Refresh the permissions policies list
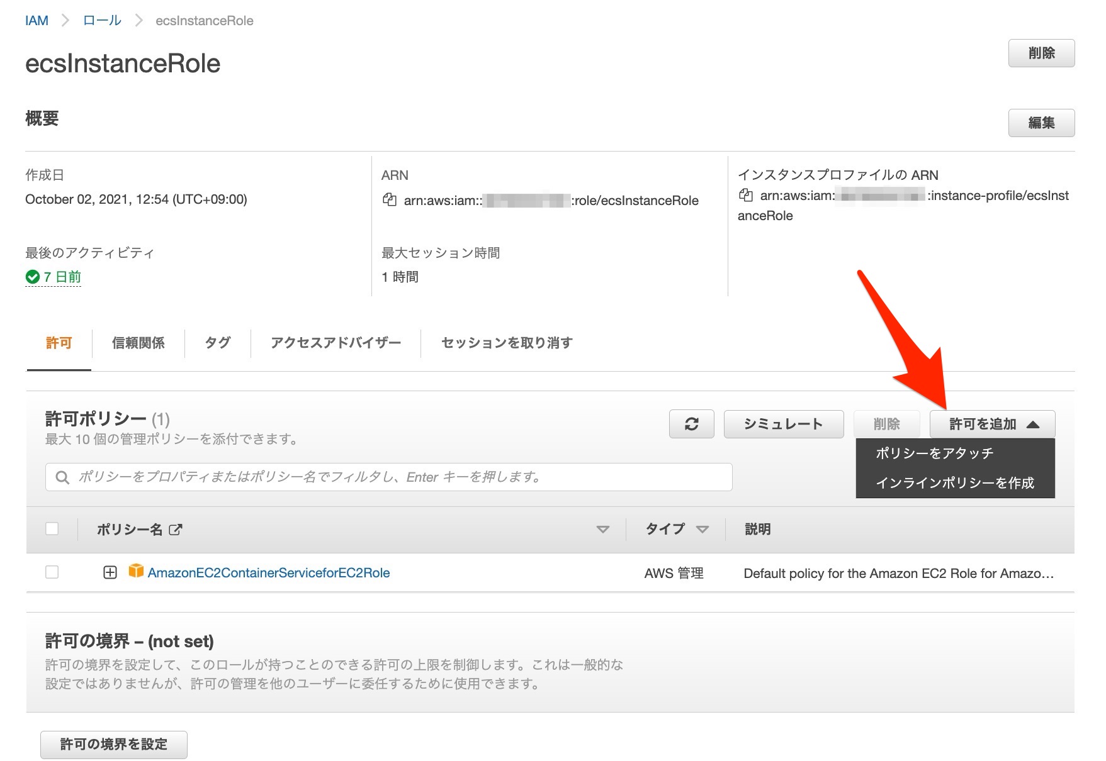The image size is (1106, 761). pyautogui.click(x=691, y=424)
